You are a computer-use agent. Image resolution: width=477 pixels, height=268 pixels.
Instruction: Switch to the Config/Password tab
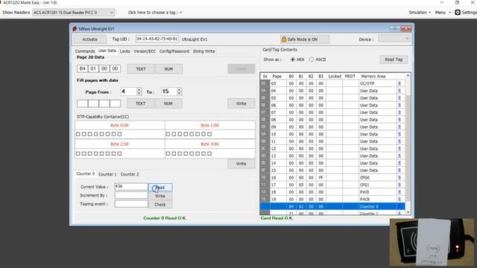click(x=174, y=51)
